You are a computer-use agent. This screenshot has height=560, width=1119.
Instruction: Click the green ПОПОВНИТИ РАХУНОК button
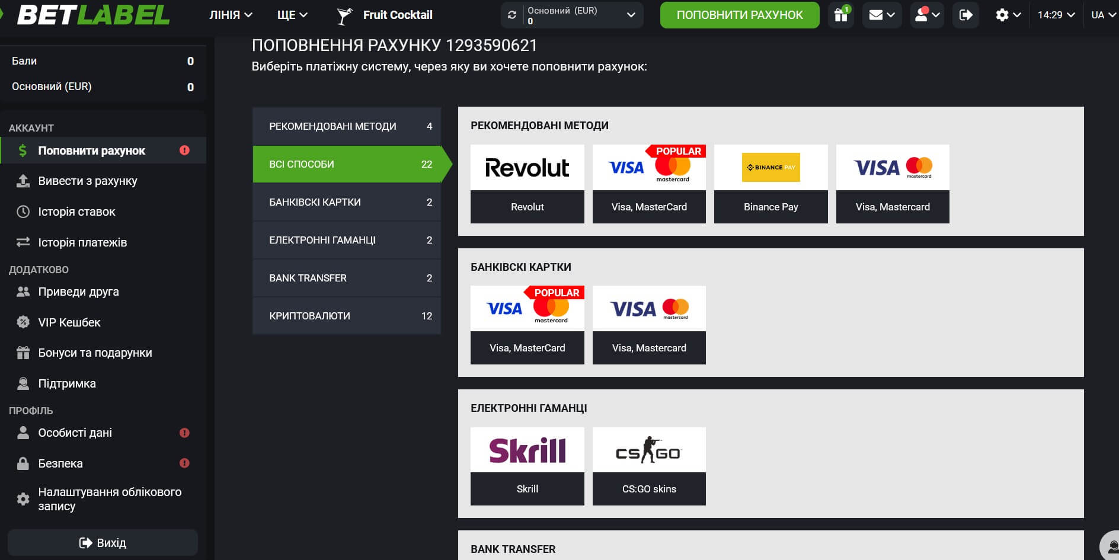tap(740, 15)
